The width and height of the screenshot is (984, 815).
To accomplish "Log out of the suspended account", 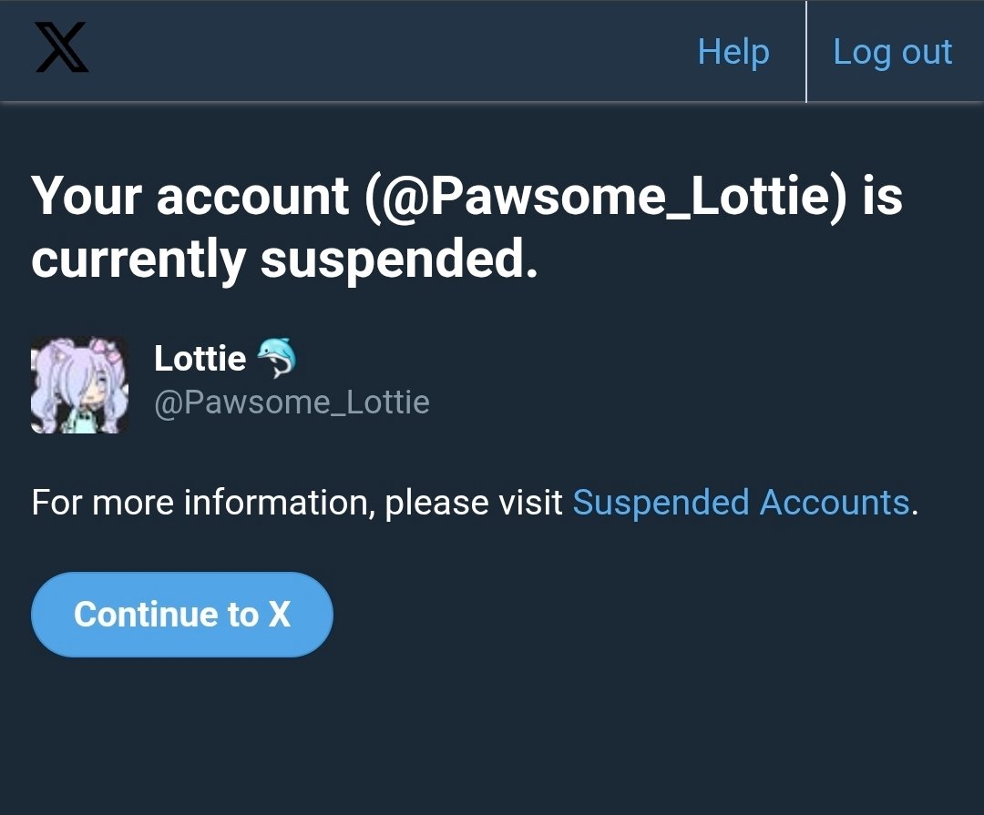I will [x=892, y=51].
